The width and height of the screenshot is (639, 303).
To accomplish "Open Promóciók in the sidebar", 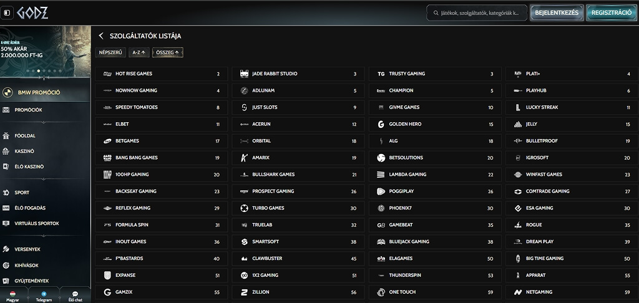I will coord(28,110).
